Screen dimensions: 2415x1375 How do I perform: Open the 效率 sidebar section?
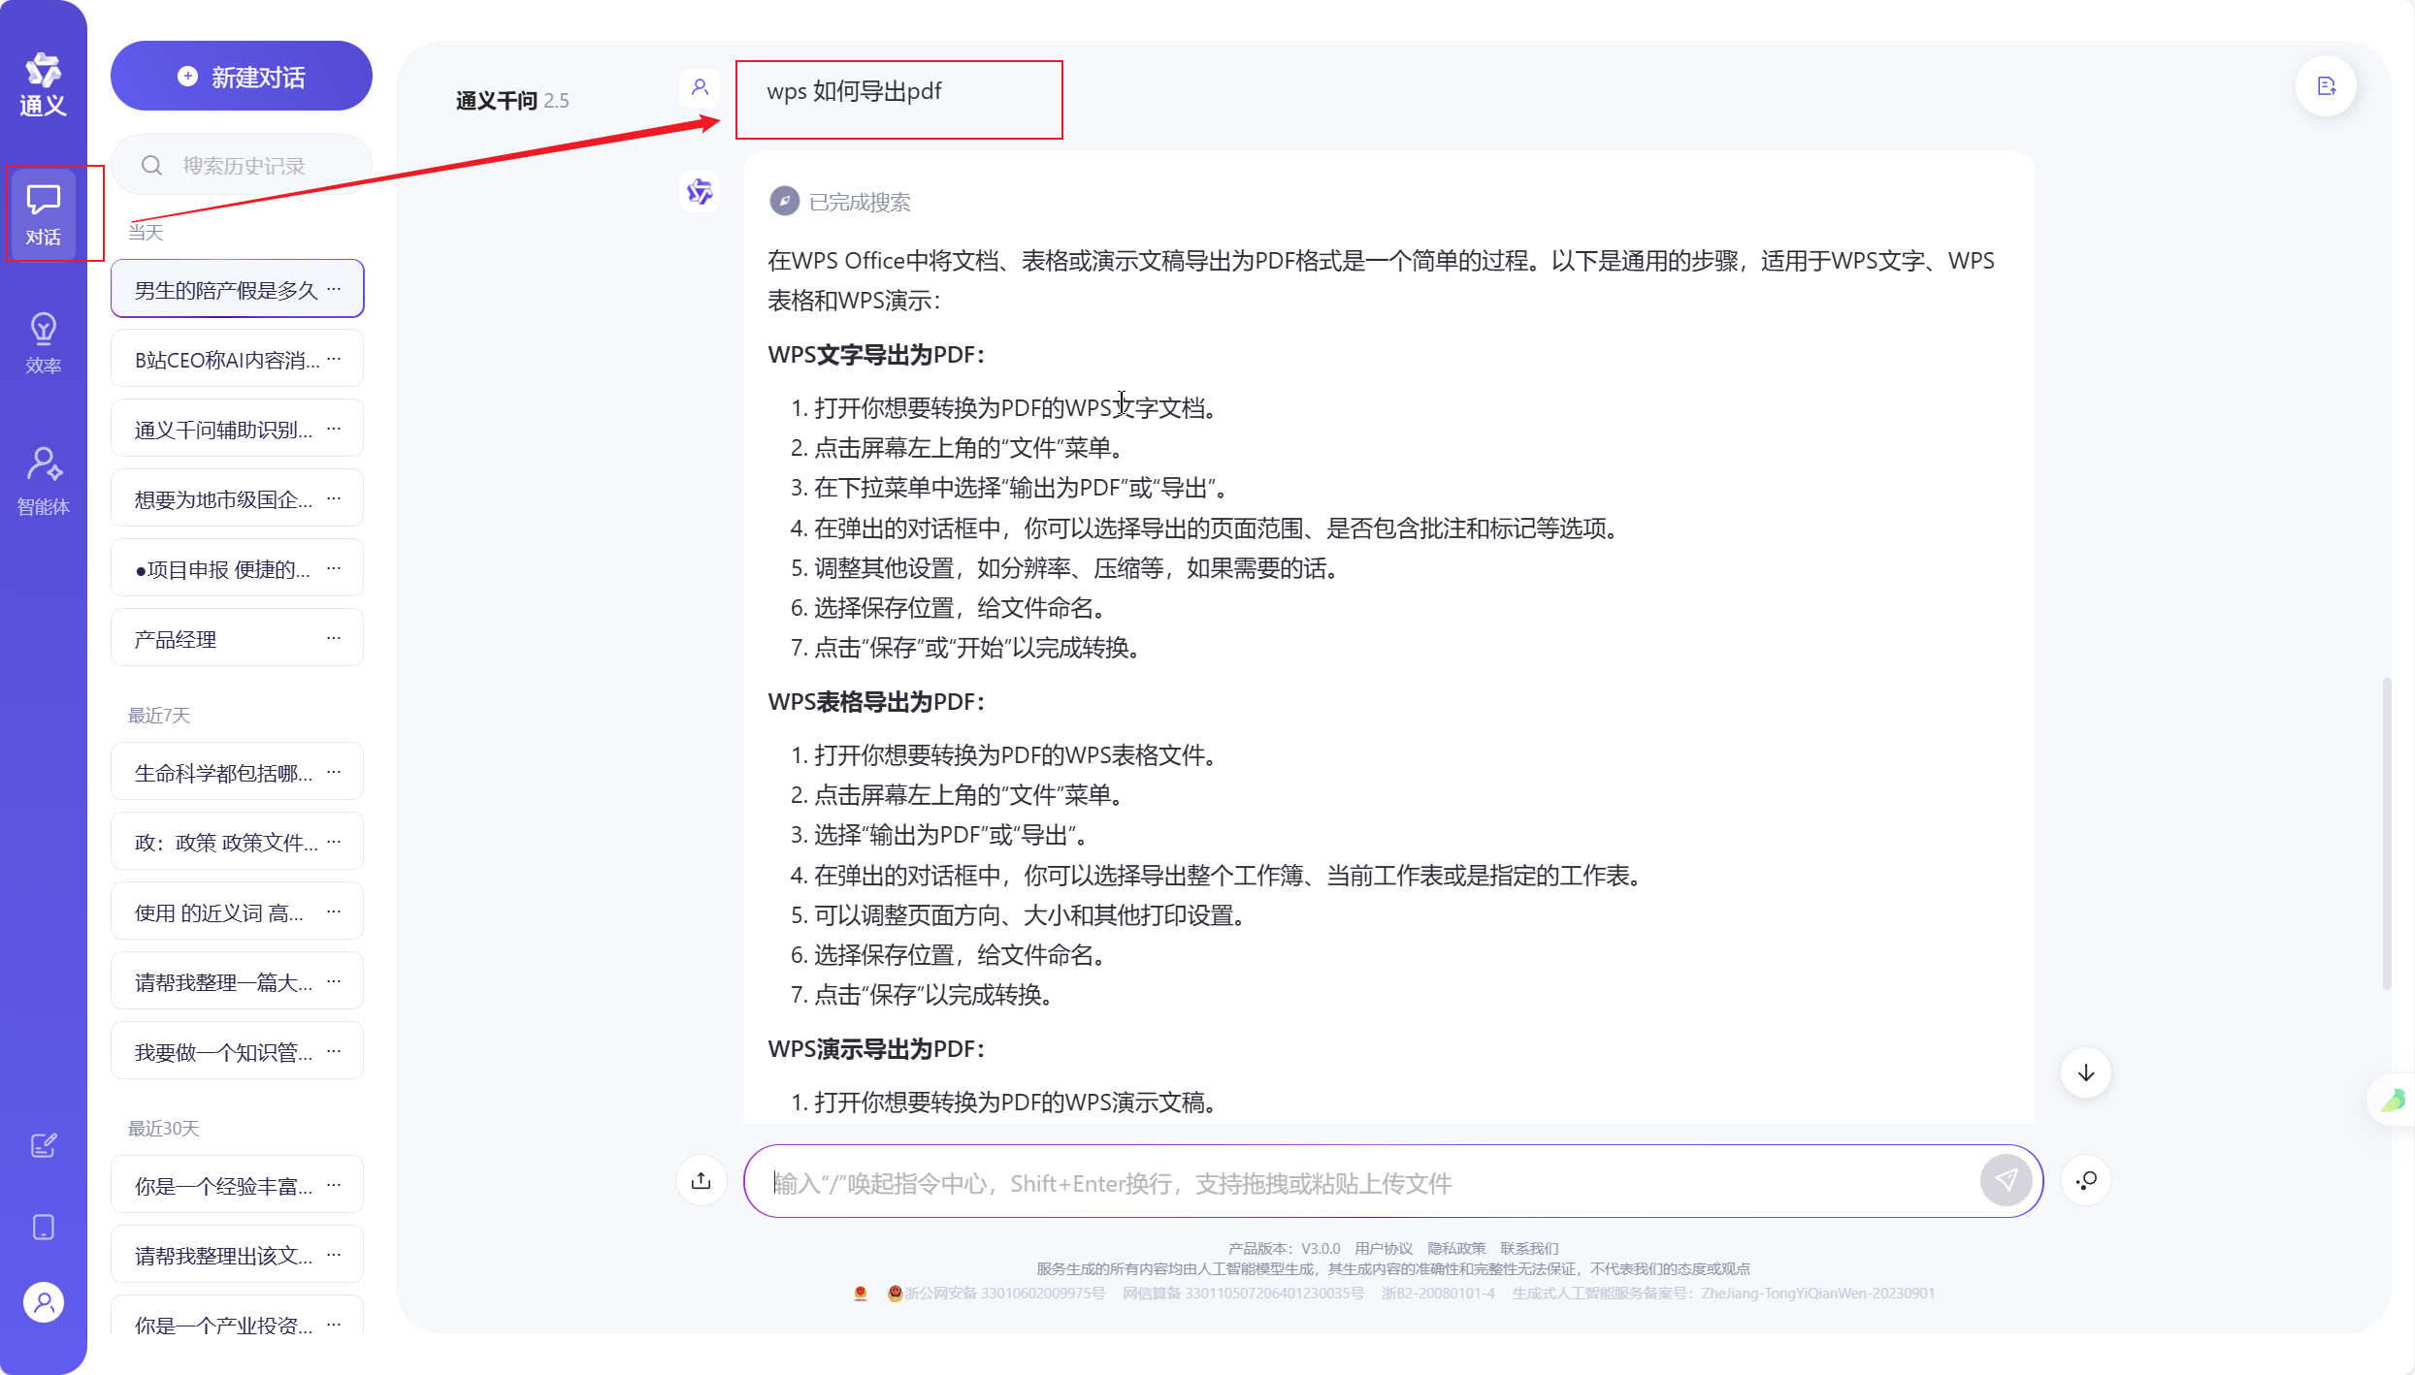click(43, 342)
